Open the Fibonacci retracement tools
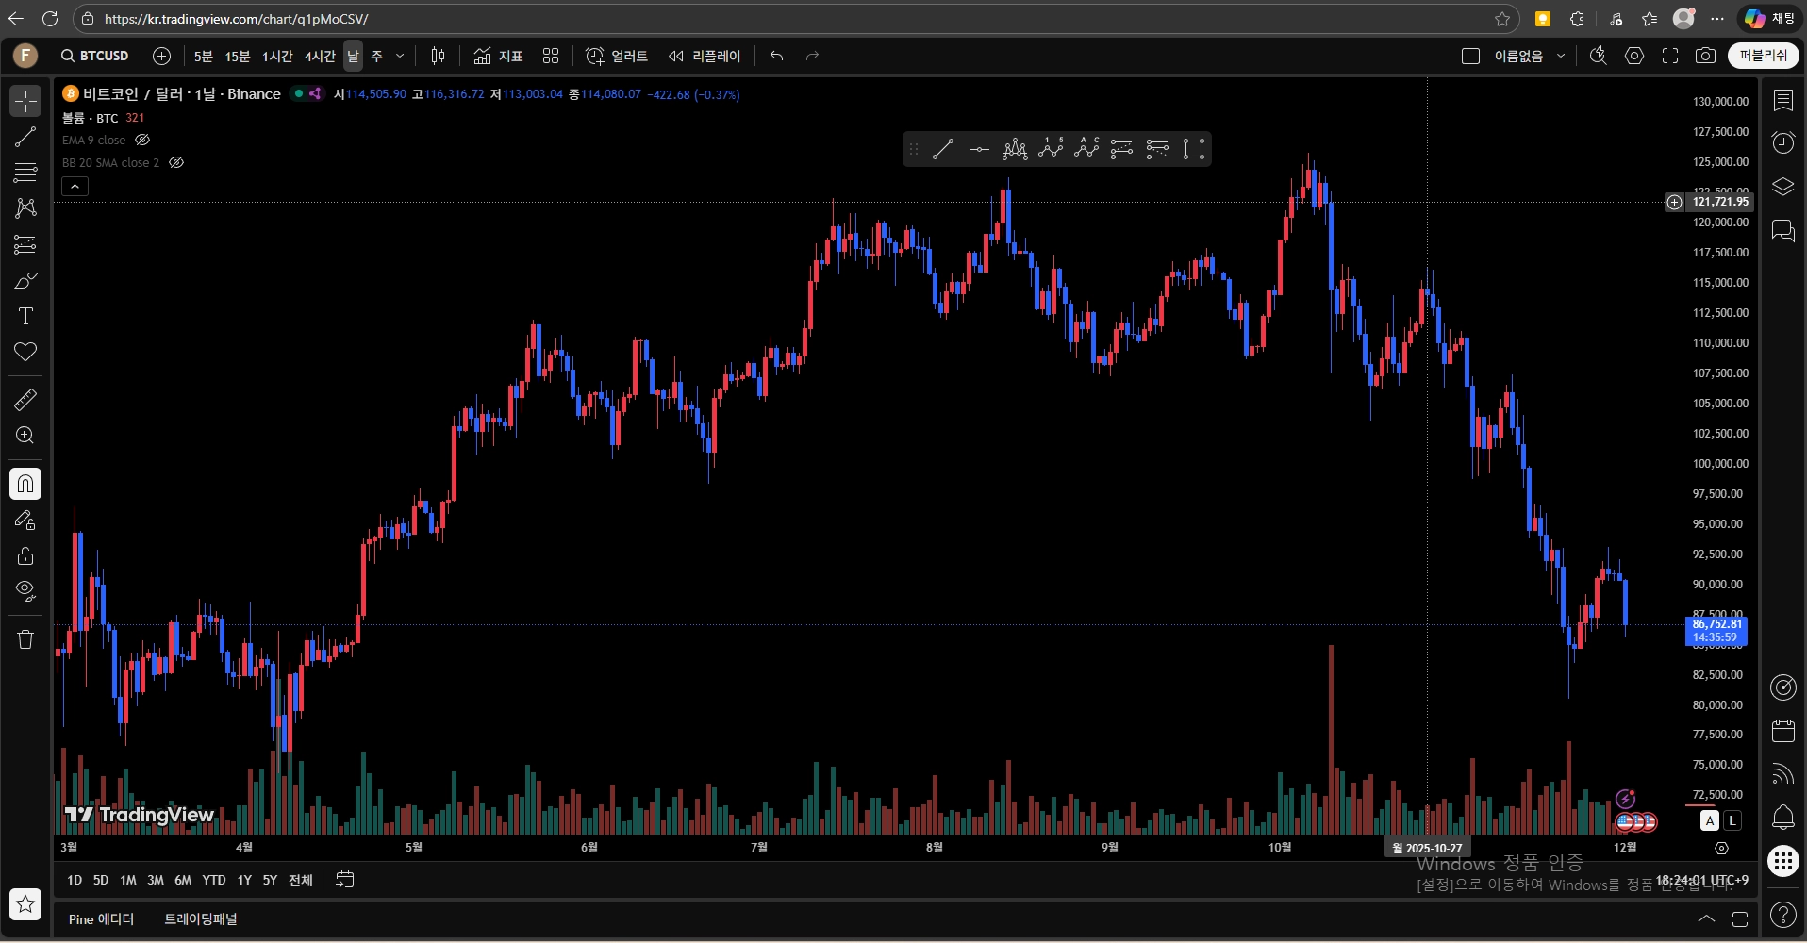1807x943 pixels. [25, 173]
